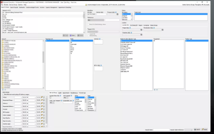Click the eraser icon on Requested Pickup row

point(42,100)
